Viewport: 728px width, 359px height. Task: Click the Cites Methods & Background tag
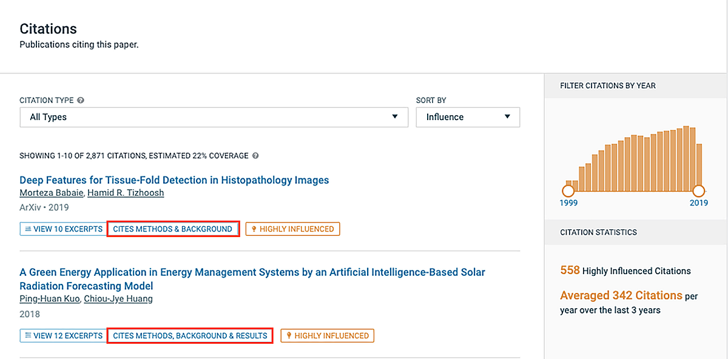(x=173, y=229)
